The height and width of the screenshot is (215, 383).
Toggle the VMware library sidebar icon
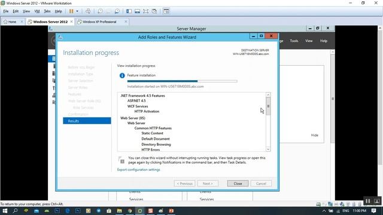[129, 11]
